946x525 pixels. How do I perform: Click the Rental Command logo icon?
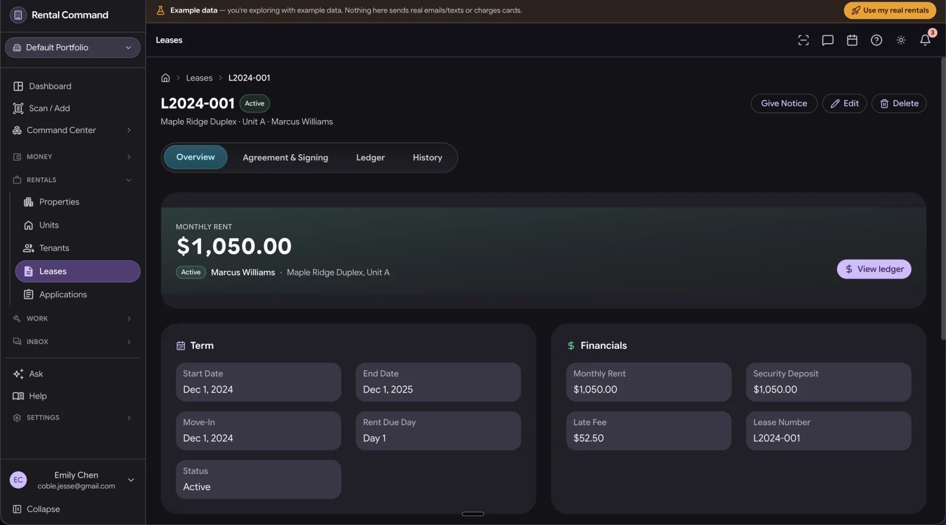pyautogui.click(x=18, y=15)
